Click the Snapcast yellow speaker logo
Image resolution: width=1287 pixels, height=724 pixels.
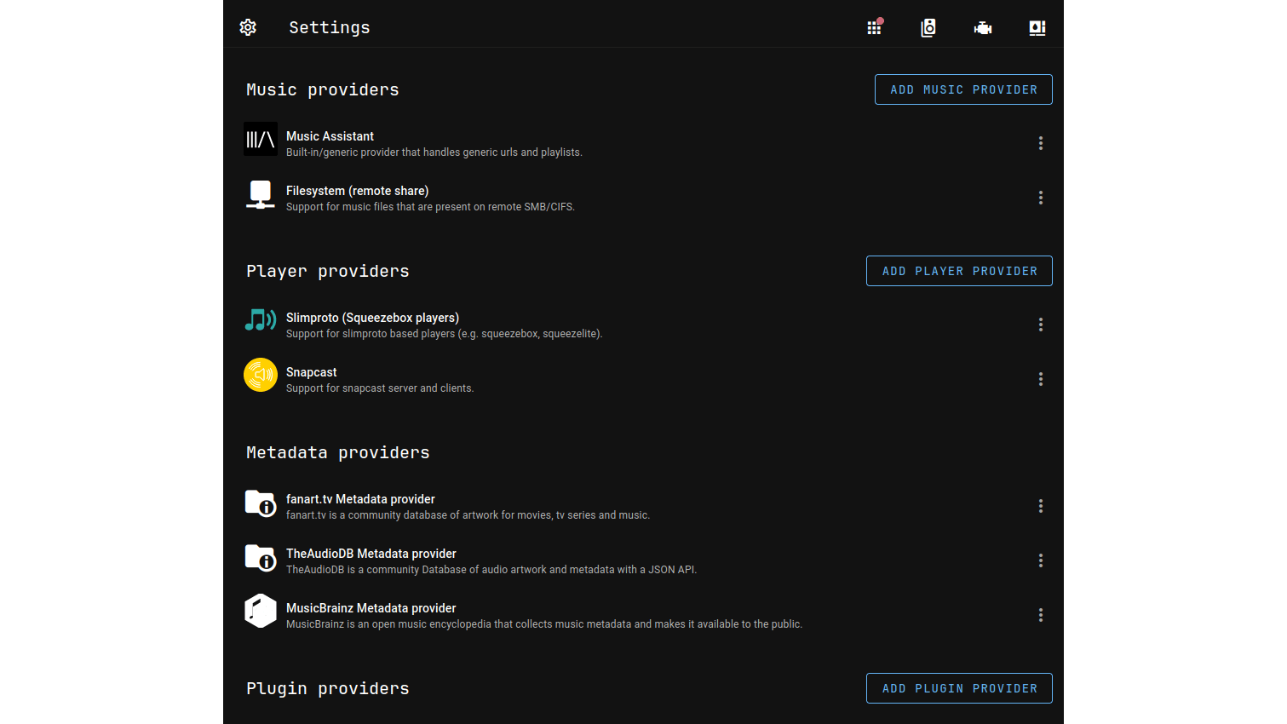(x=261, y=375)
